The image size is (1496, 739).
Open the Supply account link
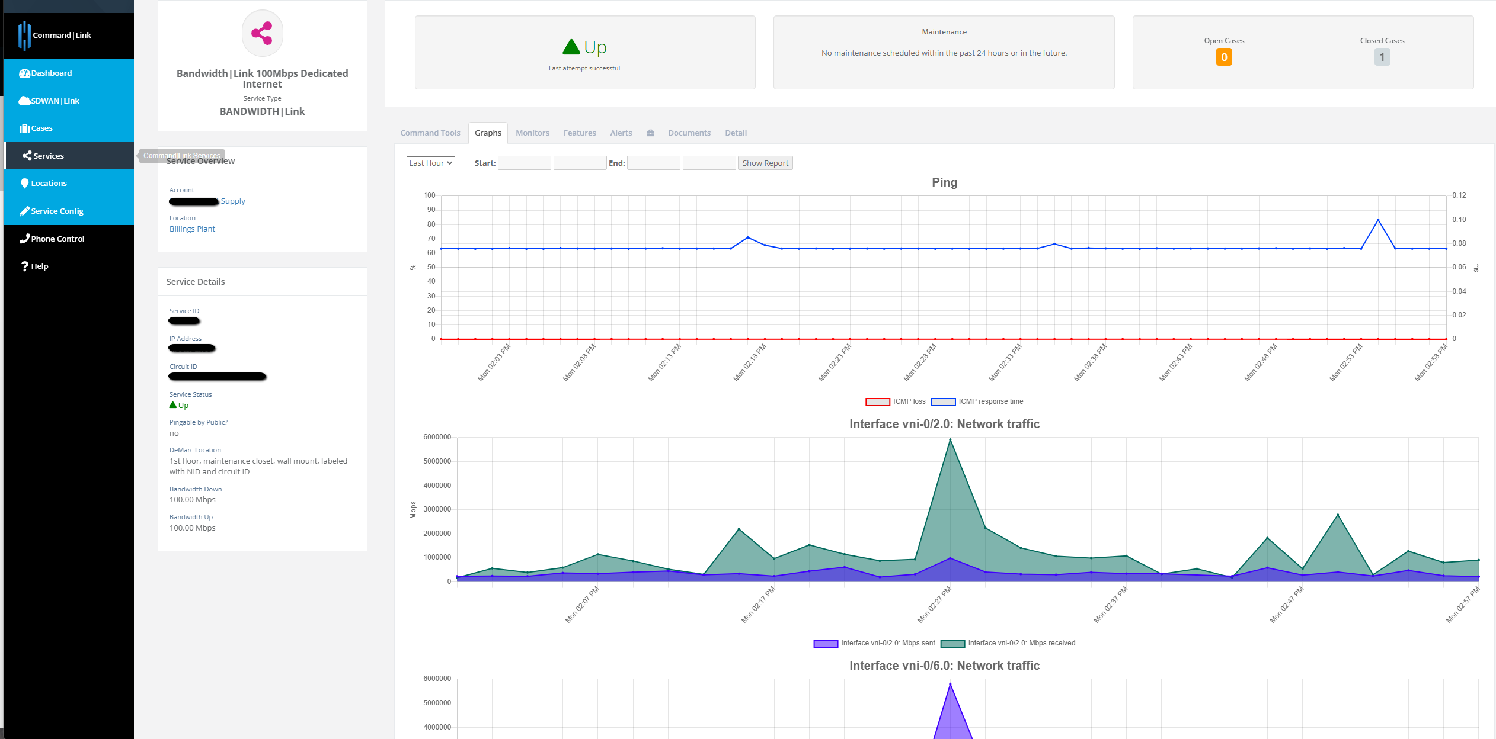tap(233, 201)
